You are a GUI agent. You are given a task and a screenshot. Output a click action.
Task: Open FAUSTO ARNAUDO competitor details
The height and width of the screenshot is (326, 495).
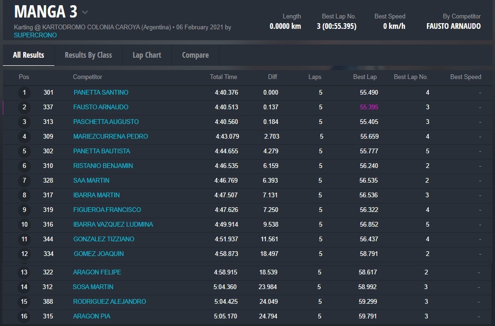click(101, 107)
